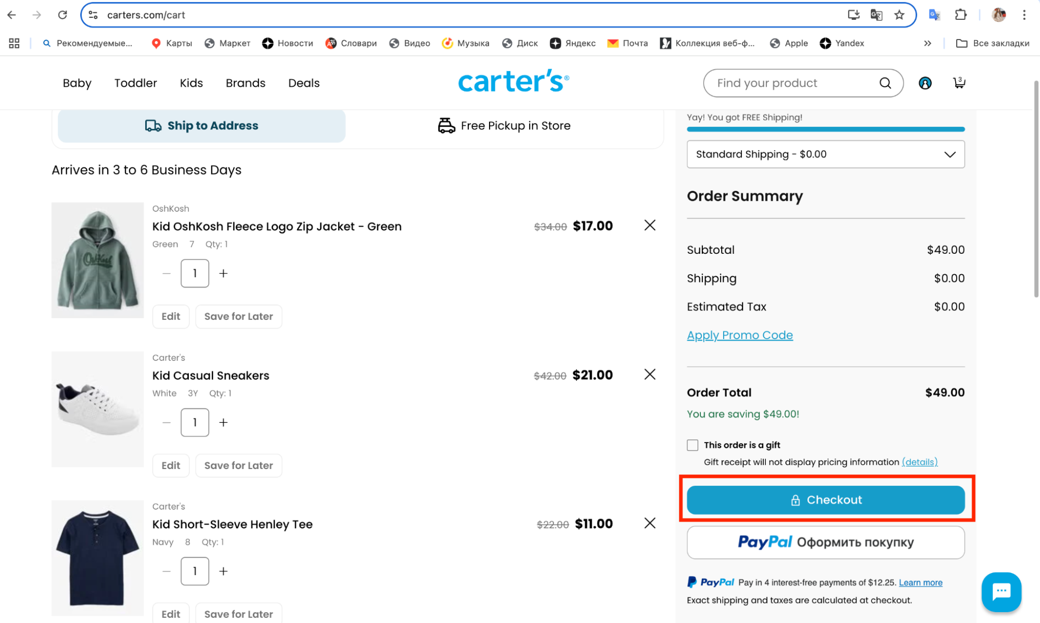Bookmark the page with the star icon
The image size is (1040, 623).
[x=899, y=15]
